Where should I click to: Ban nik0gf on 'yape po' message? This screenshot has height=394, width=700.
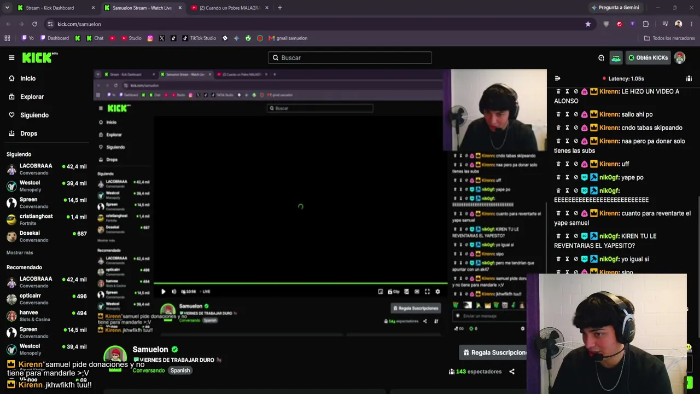(576, 177)
